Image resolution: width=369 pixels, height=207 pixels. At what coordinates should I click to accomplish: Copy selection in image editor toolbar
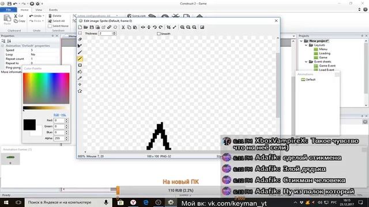tap(129, 27)
